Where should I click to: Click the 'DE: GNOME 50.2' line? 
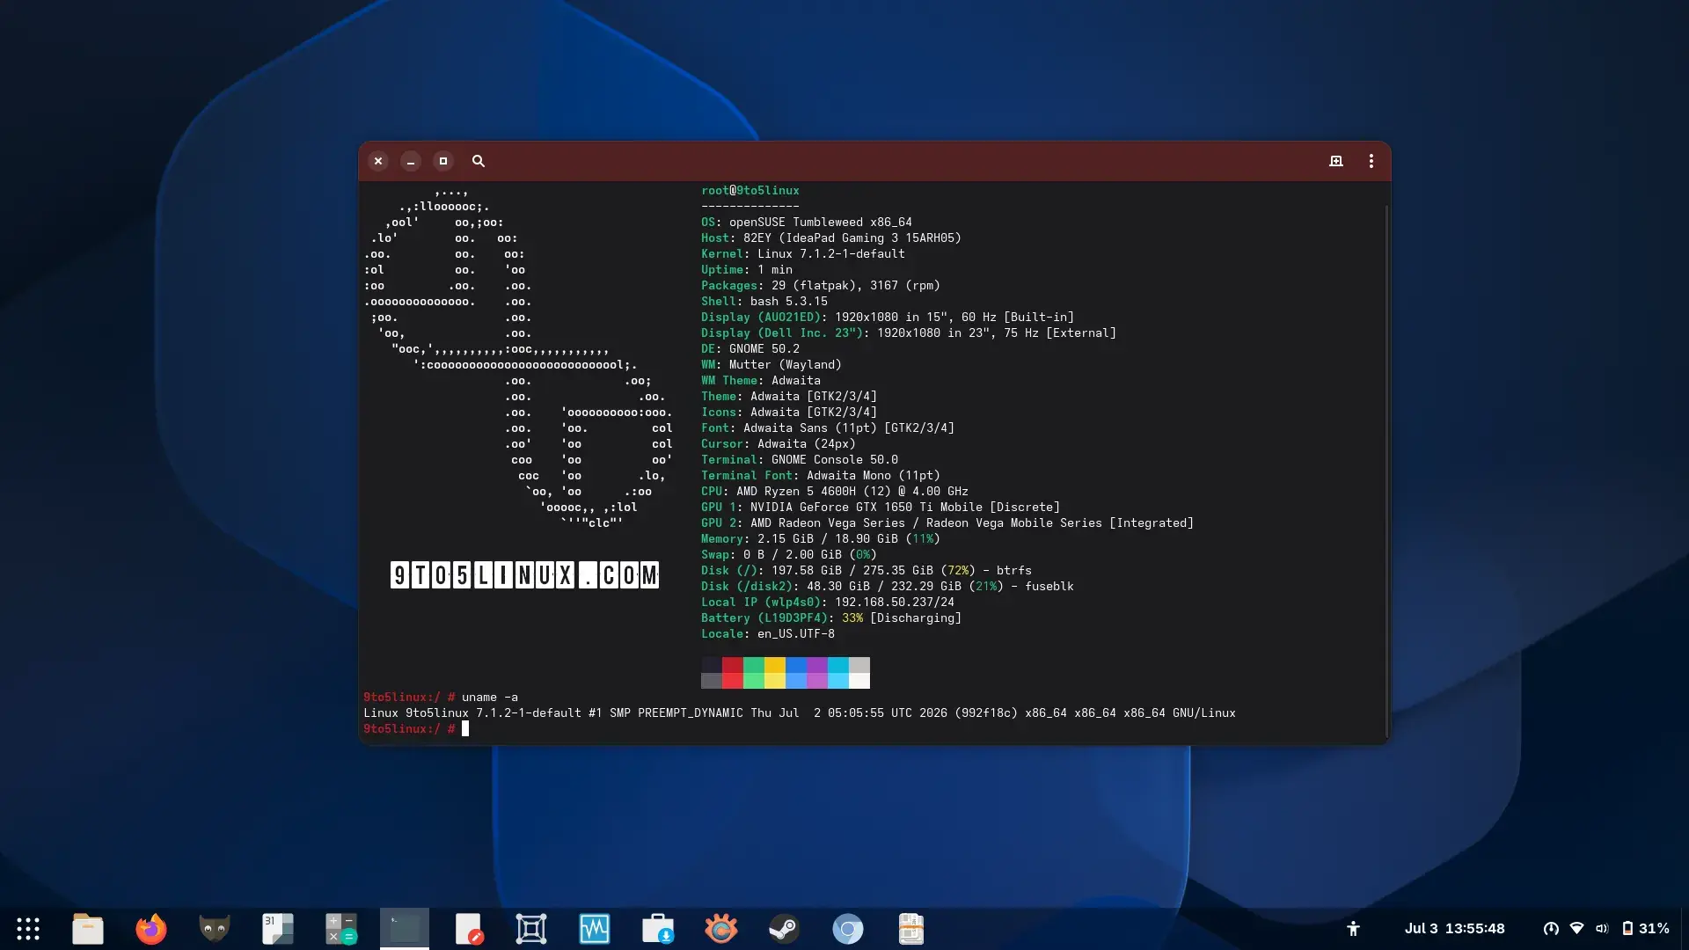(750, 349)
